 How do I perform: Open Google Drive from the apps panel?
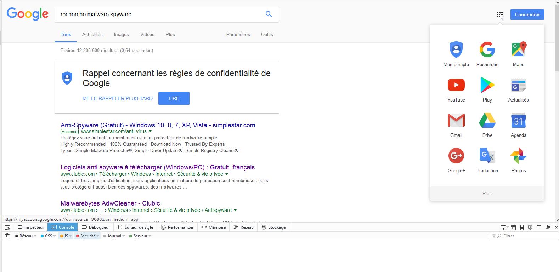tap(487, 125)
